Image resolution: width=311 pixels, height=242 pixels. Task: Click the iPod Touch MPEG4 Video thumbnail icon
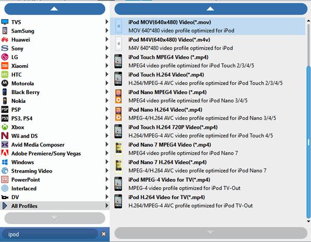click(118, 62)
